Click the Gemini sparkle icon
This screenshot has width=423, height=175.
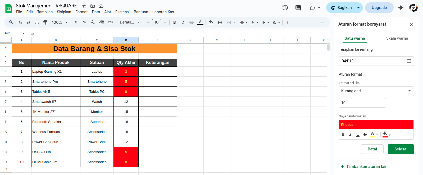401,8
